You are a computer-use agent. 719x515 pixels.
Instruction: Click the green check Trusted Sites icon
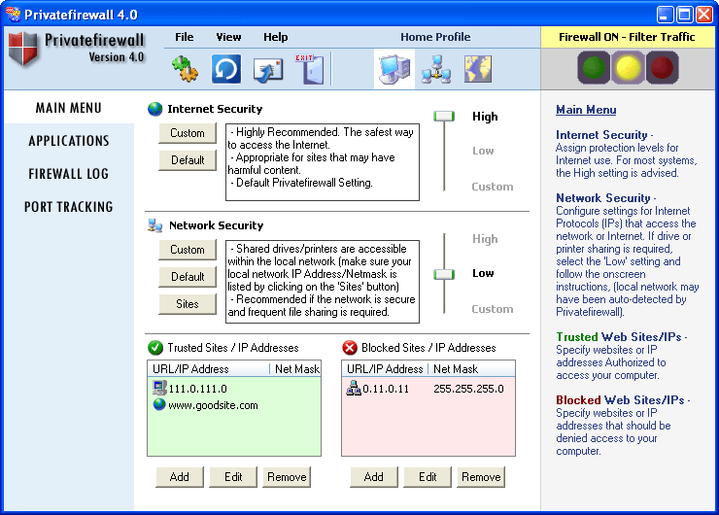pyautogui.click(x=155, y=348)
